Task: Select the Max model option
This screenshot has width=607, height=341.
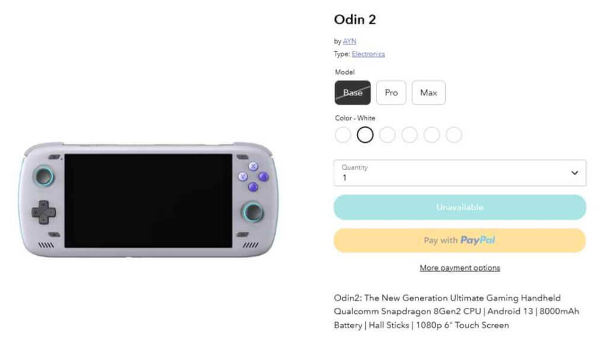Action: [x=428, y=93]
